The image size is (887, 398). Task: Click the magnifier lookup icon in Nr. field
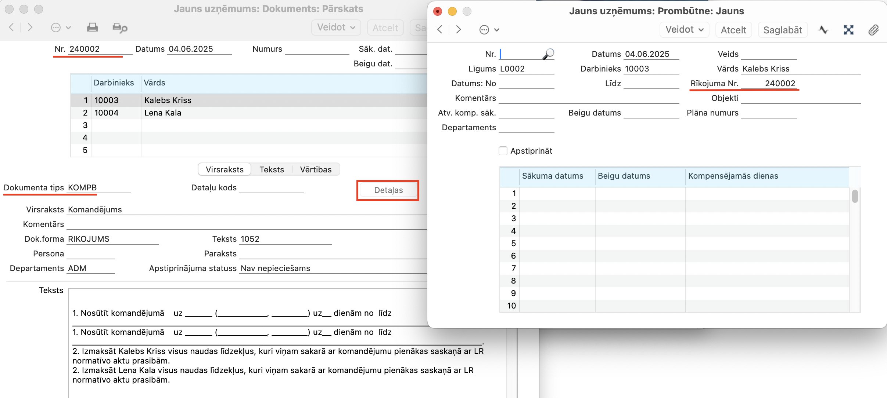tap(548, 54)
